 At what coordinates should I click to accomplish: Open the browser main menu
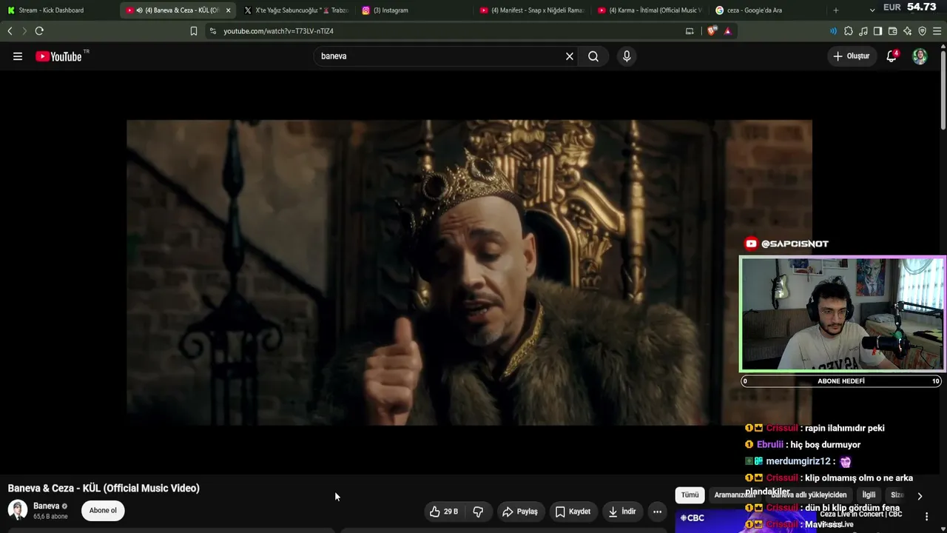click(x=937, y=31)
